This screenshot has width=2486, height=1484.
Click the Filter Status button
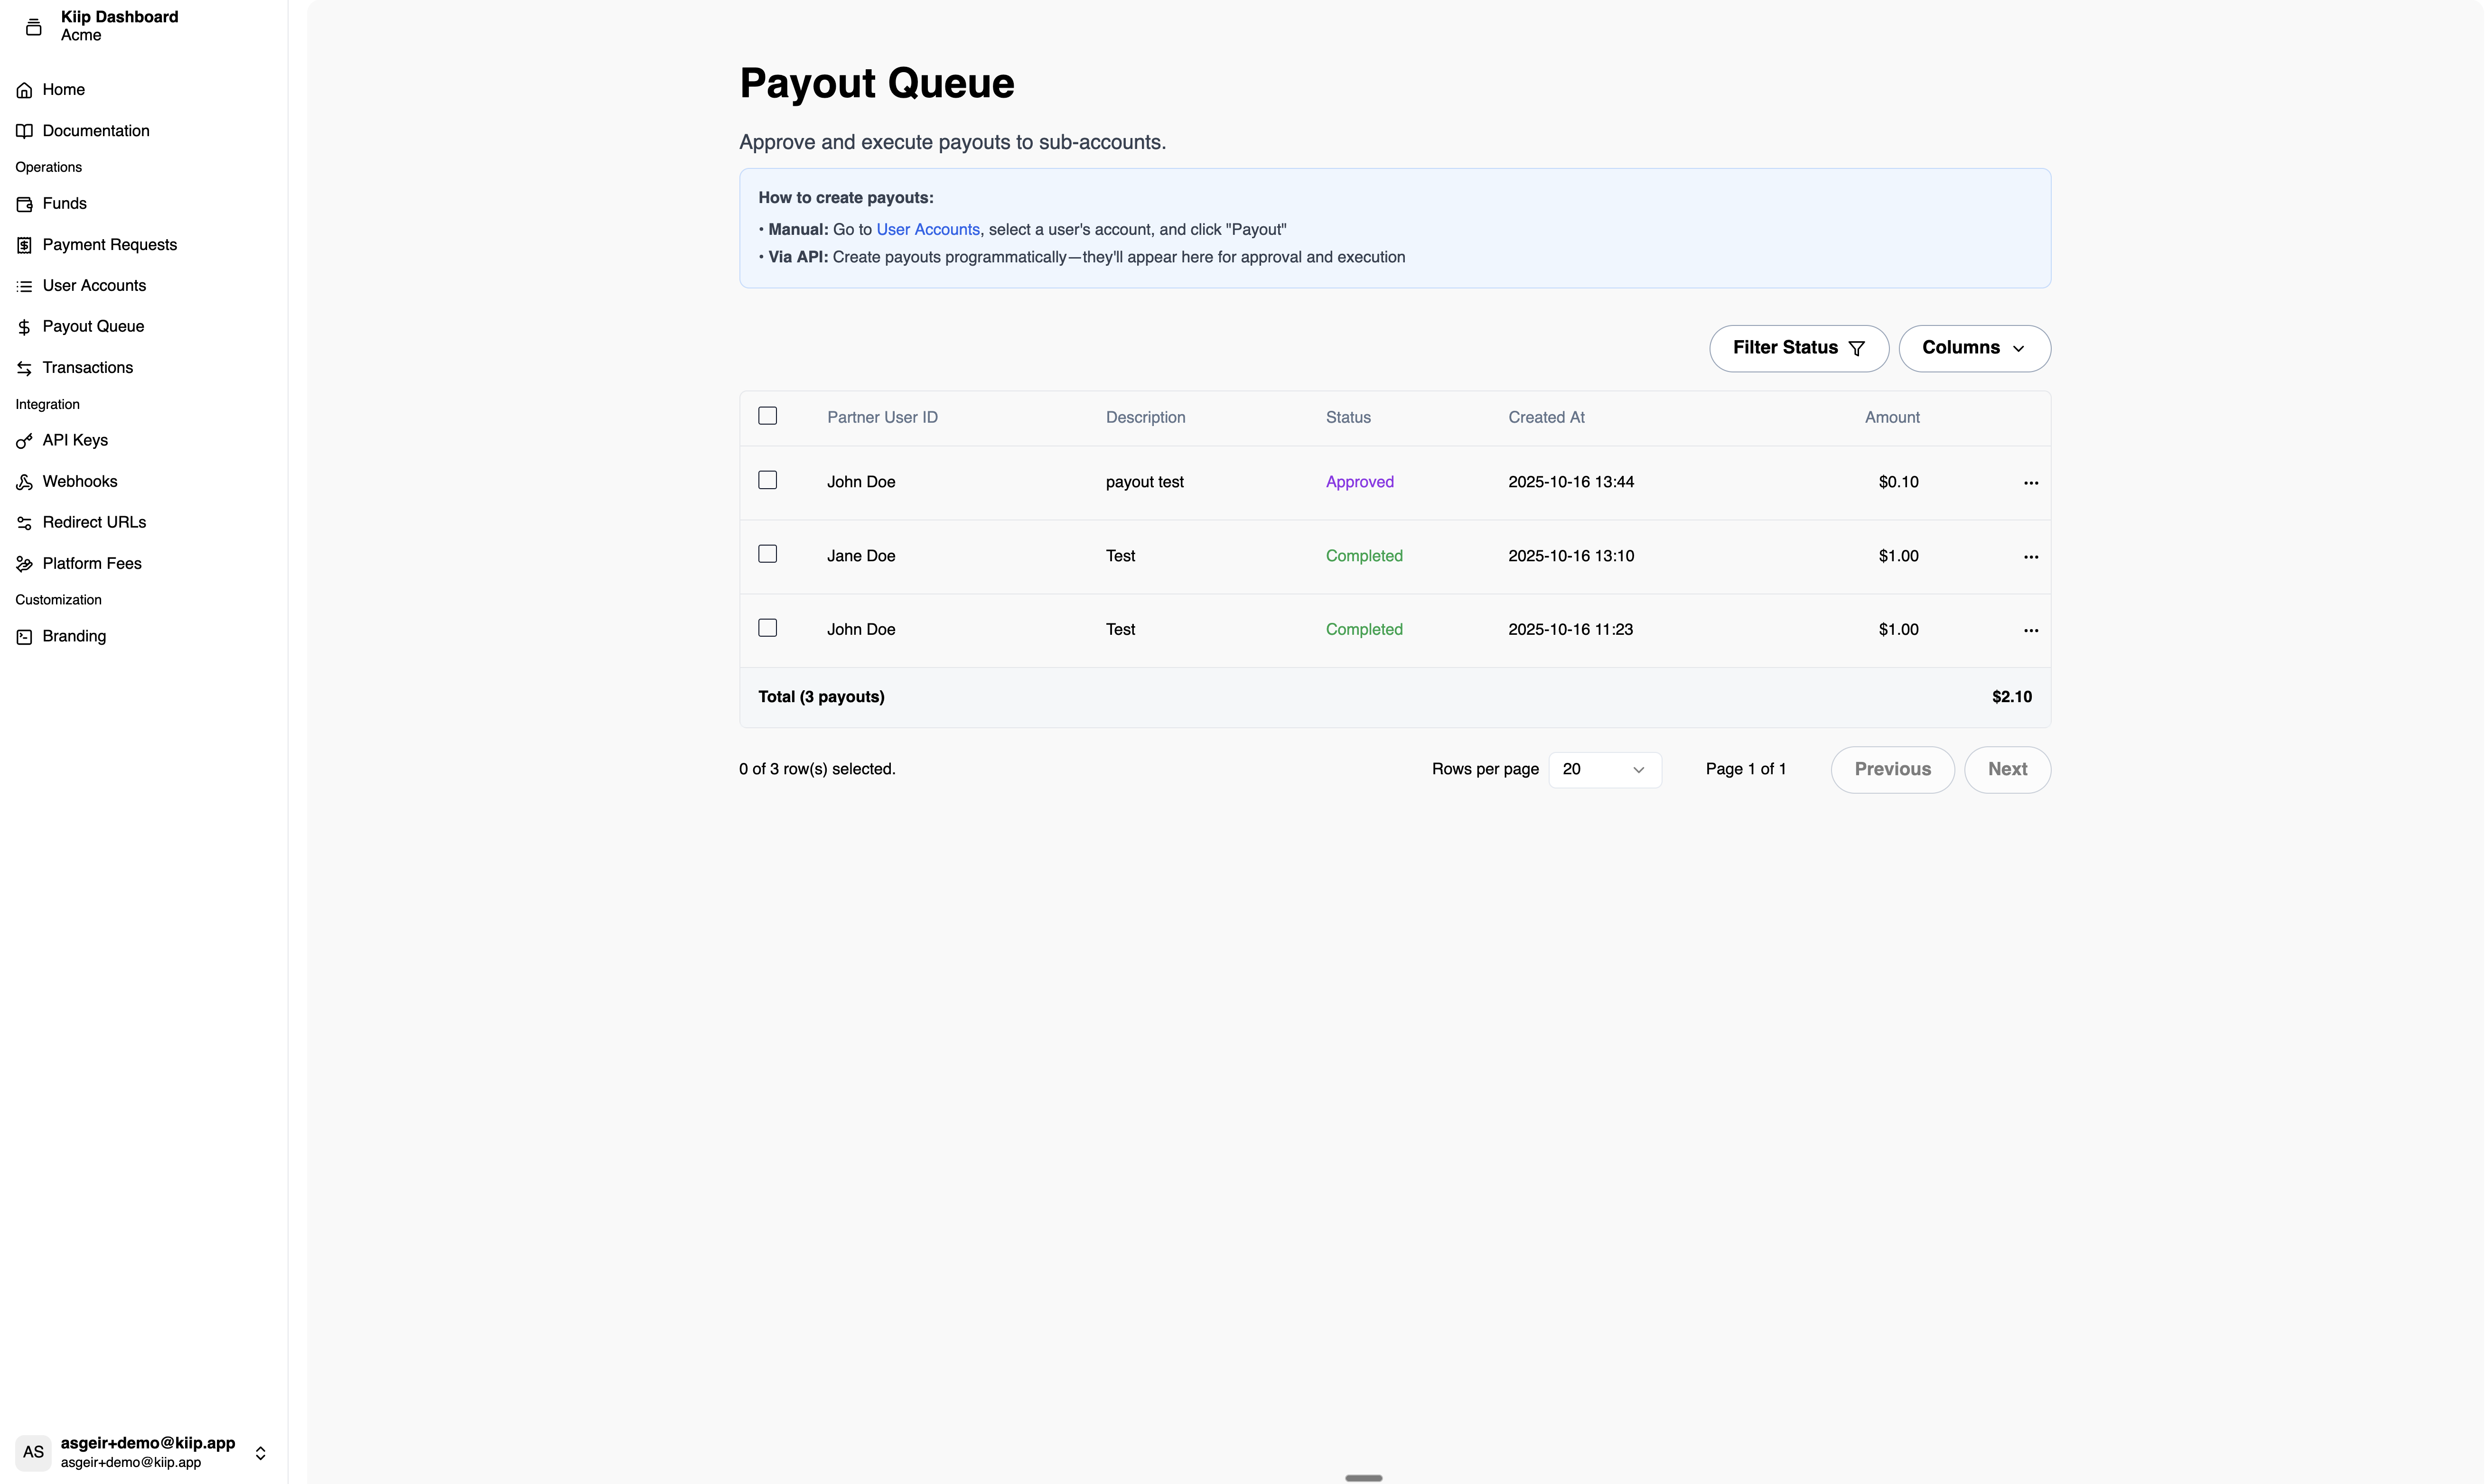click(x=1798, y=348)
